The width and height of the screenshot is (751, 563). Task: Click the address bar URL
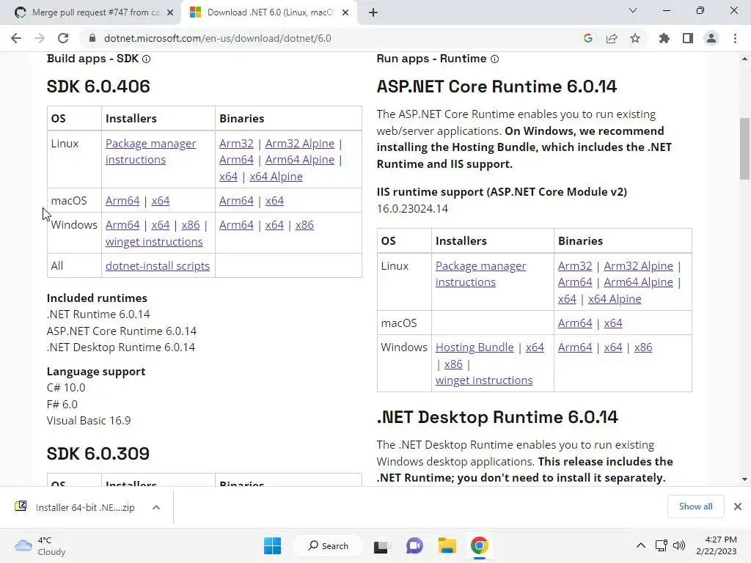coord(217,38)
